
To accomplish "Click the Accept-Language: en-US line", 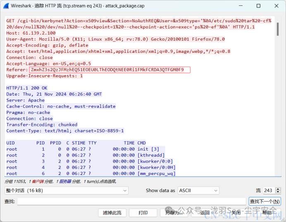I will point(48,64).
